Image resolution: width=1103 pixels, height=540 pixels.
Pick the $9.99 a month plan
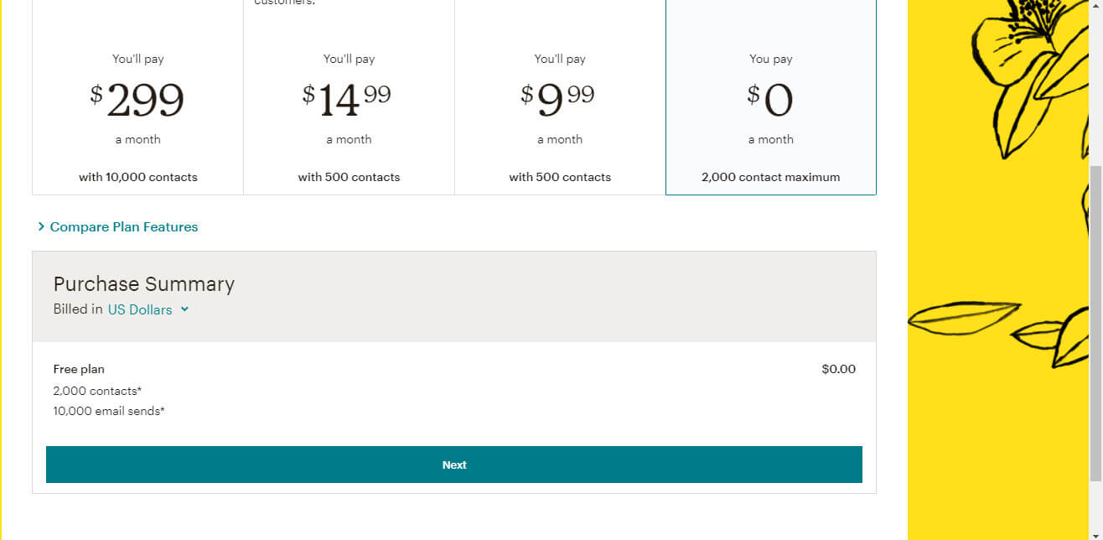pos(560,101)
